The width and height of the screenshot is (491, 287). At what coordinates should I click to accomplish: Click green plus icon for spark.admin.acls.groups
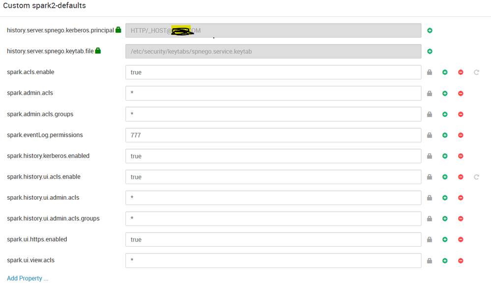(445, 114)
